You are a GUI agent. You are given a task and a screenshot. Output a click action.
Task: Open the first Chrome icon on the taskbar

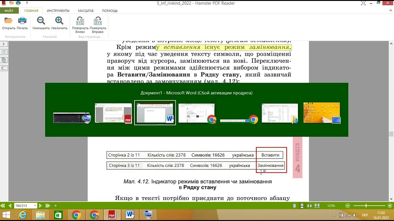click(x=76, y=215)
